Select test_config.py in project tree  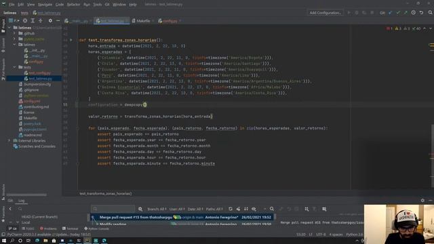click(x=39, y=73)
